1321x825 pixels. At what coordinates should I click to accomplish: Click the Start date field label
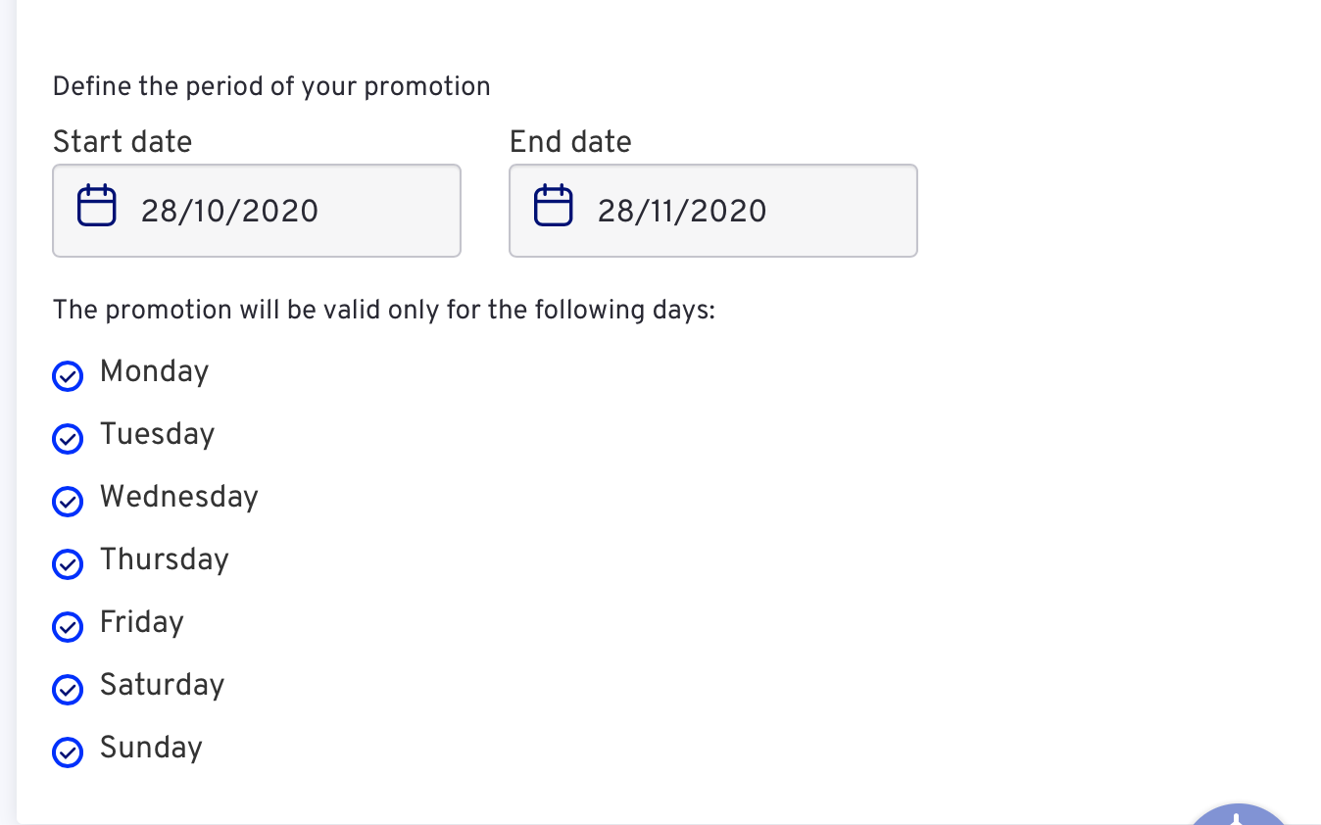(122, 142)
